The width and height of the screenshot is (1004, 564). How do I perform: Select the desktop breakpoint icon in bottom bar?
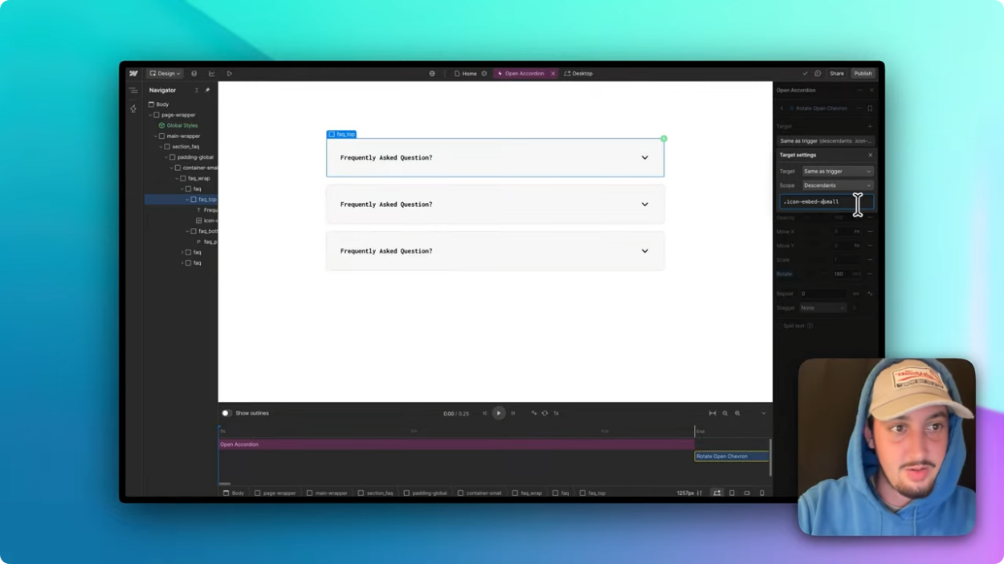(717, 493)
